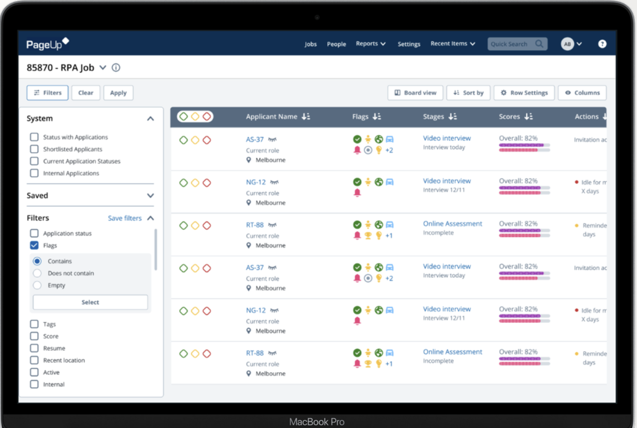Click the Apply button above the filters
Image resolution: width=637 pixels, height=428 pixels.
click(118, 93)
